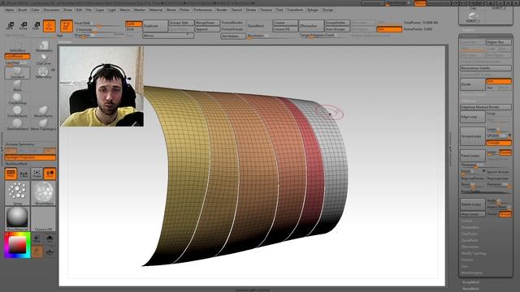Pick the Standard brush icon

17,72
